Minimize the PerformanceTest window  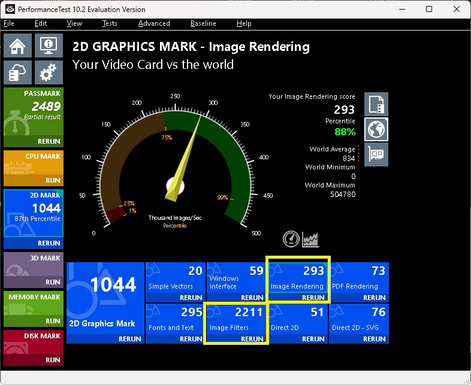pyautogui.click(x=402, y=9)
